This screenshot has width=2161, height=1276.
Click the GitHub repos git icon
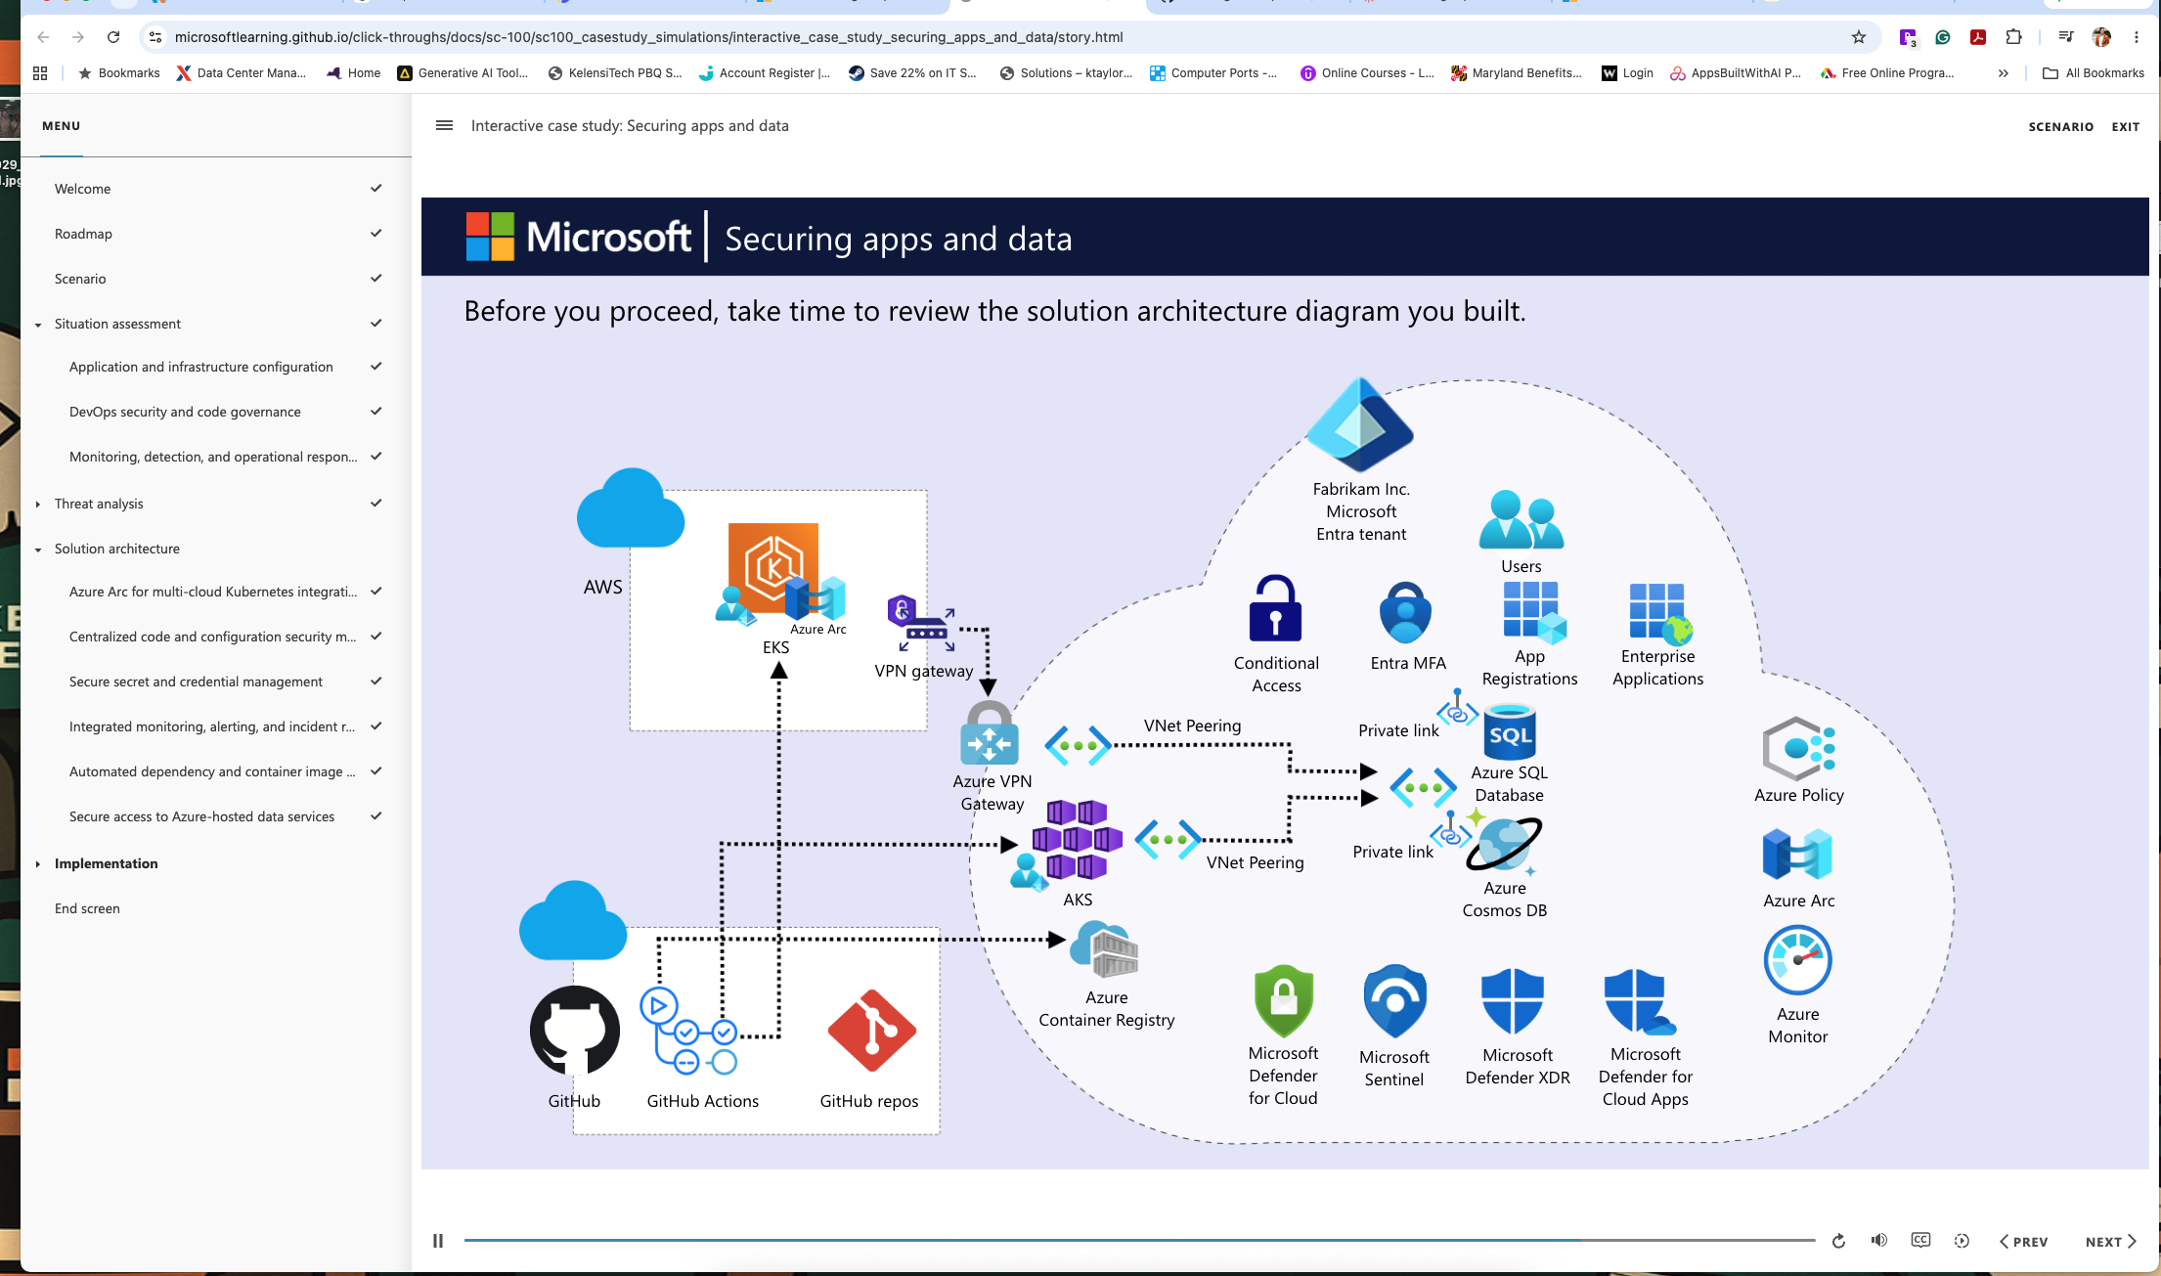pyautogui.click(x=871, y=1031)
